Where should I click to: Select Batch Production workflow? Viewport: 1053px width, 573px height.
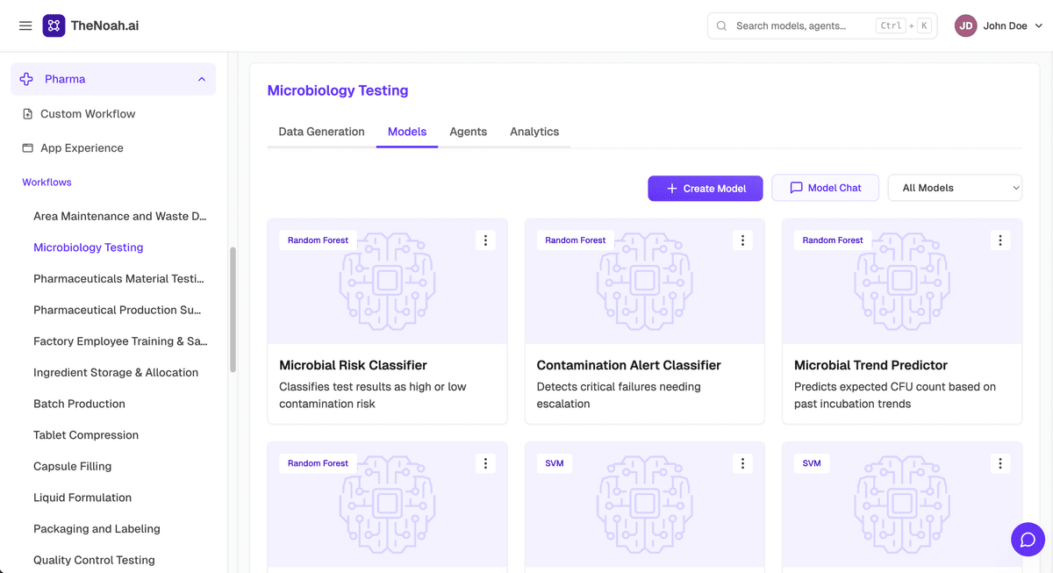click(x=79, y=404)
